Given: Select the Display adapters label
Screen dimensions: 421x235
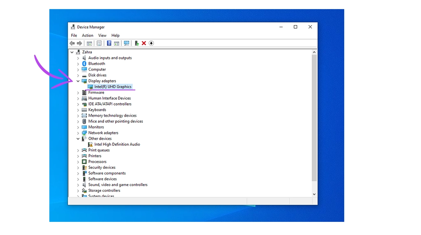Looking at the screenshot, I should pyautogui.click(x=102, y=81).
